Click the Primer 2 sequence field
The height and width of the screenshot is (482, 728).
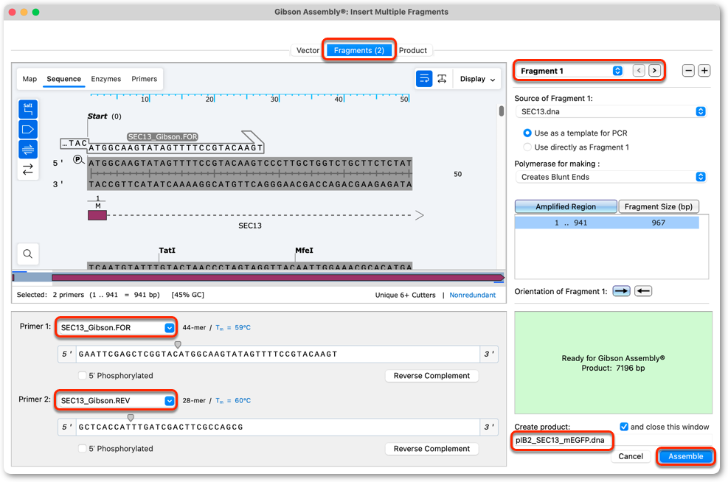coord(277,427)
